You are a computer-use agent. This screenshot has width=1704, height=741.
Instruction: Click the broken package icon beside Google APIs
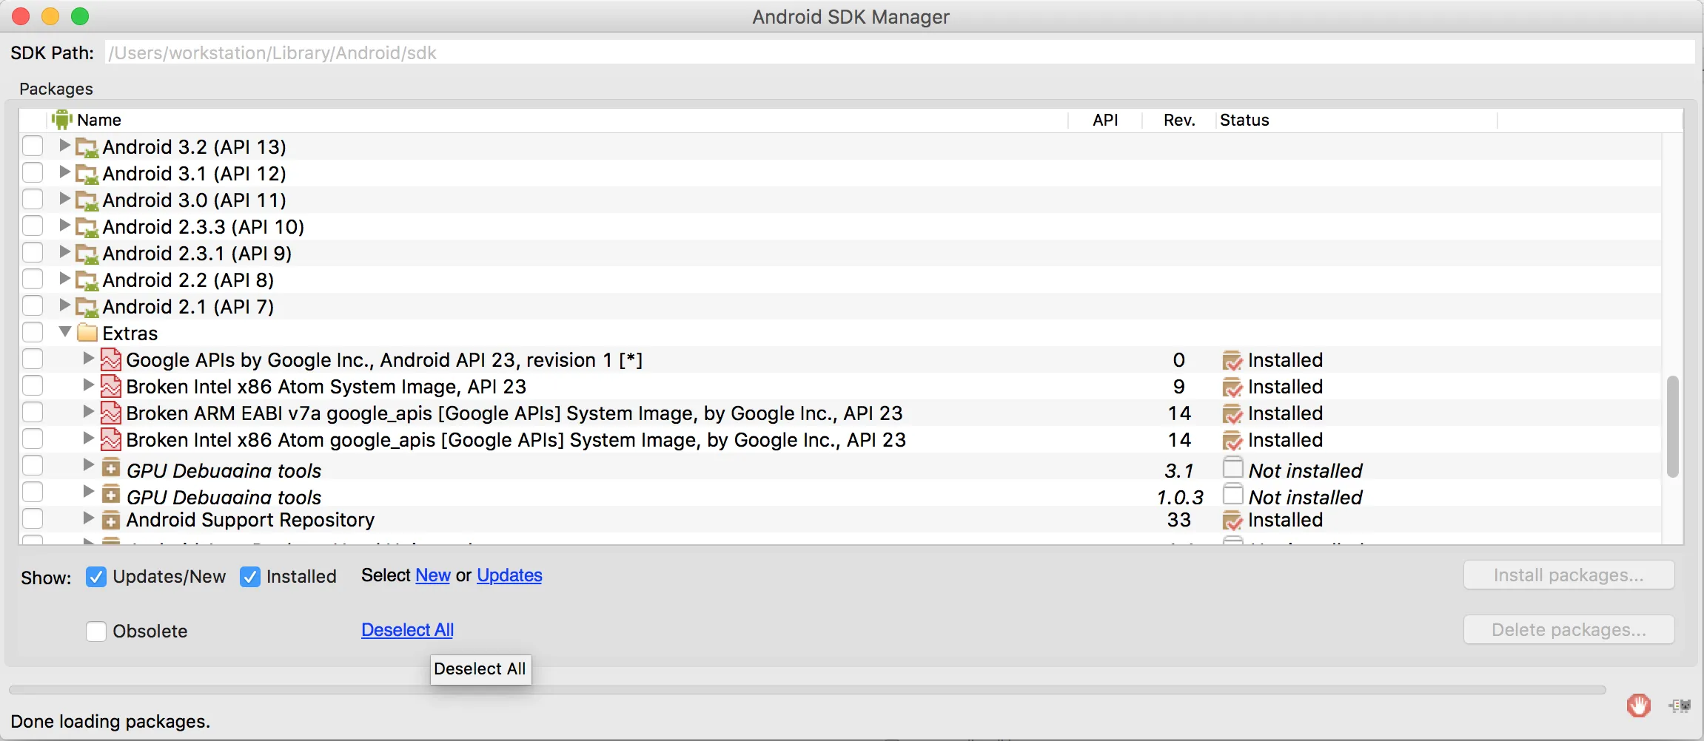(111, 360)
